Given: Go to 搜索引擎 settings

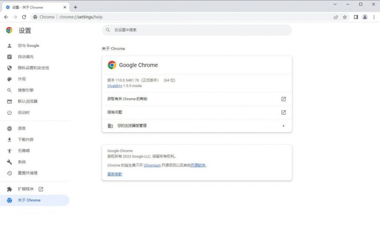Looking at the screenshot, I should [x=26, y=90].
